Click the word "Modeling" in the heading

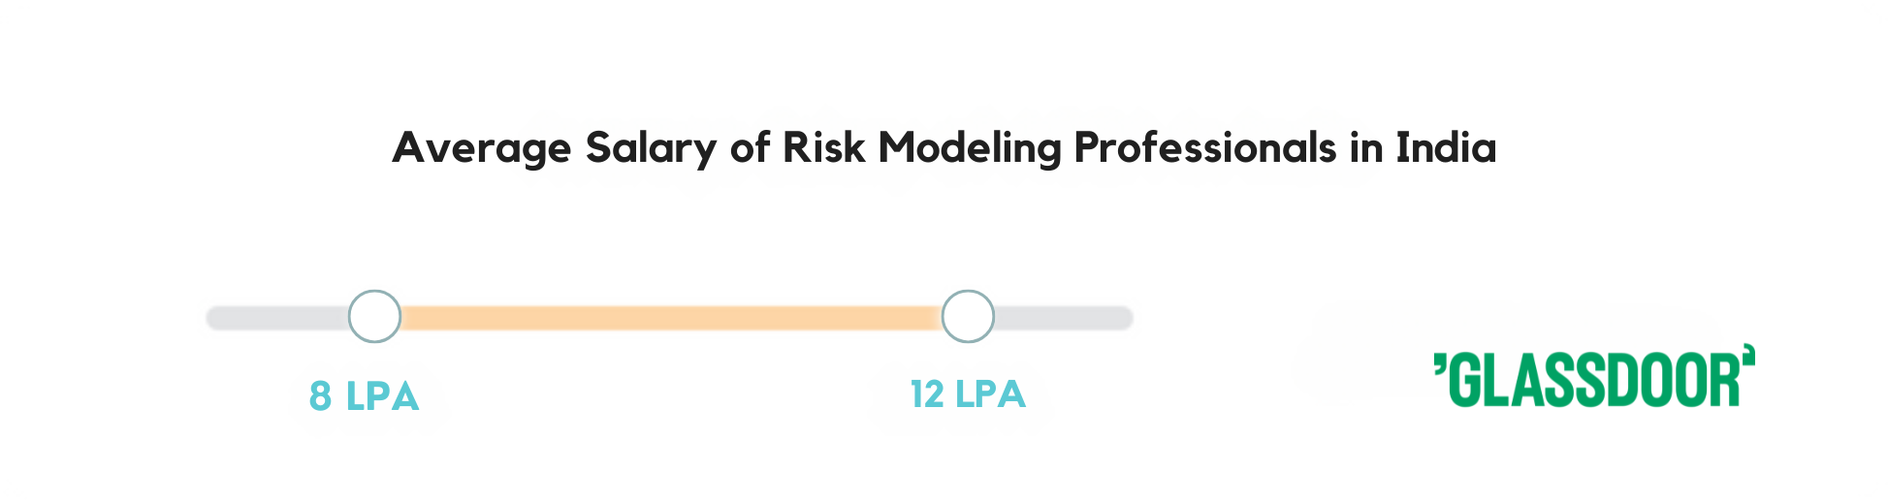pyautogui.click(x=970, y=148)
